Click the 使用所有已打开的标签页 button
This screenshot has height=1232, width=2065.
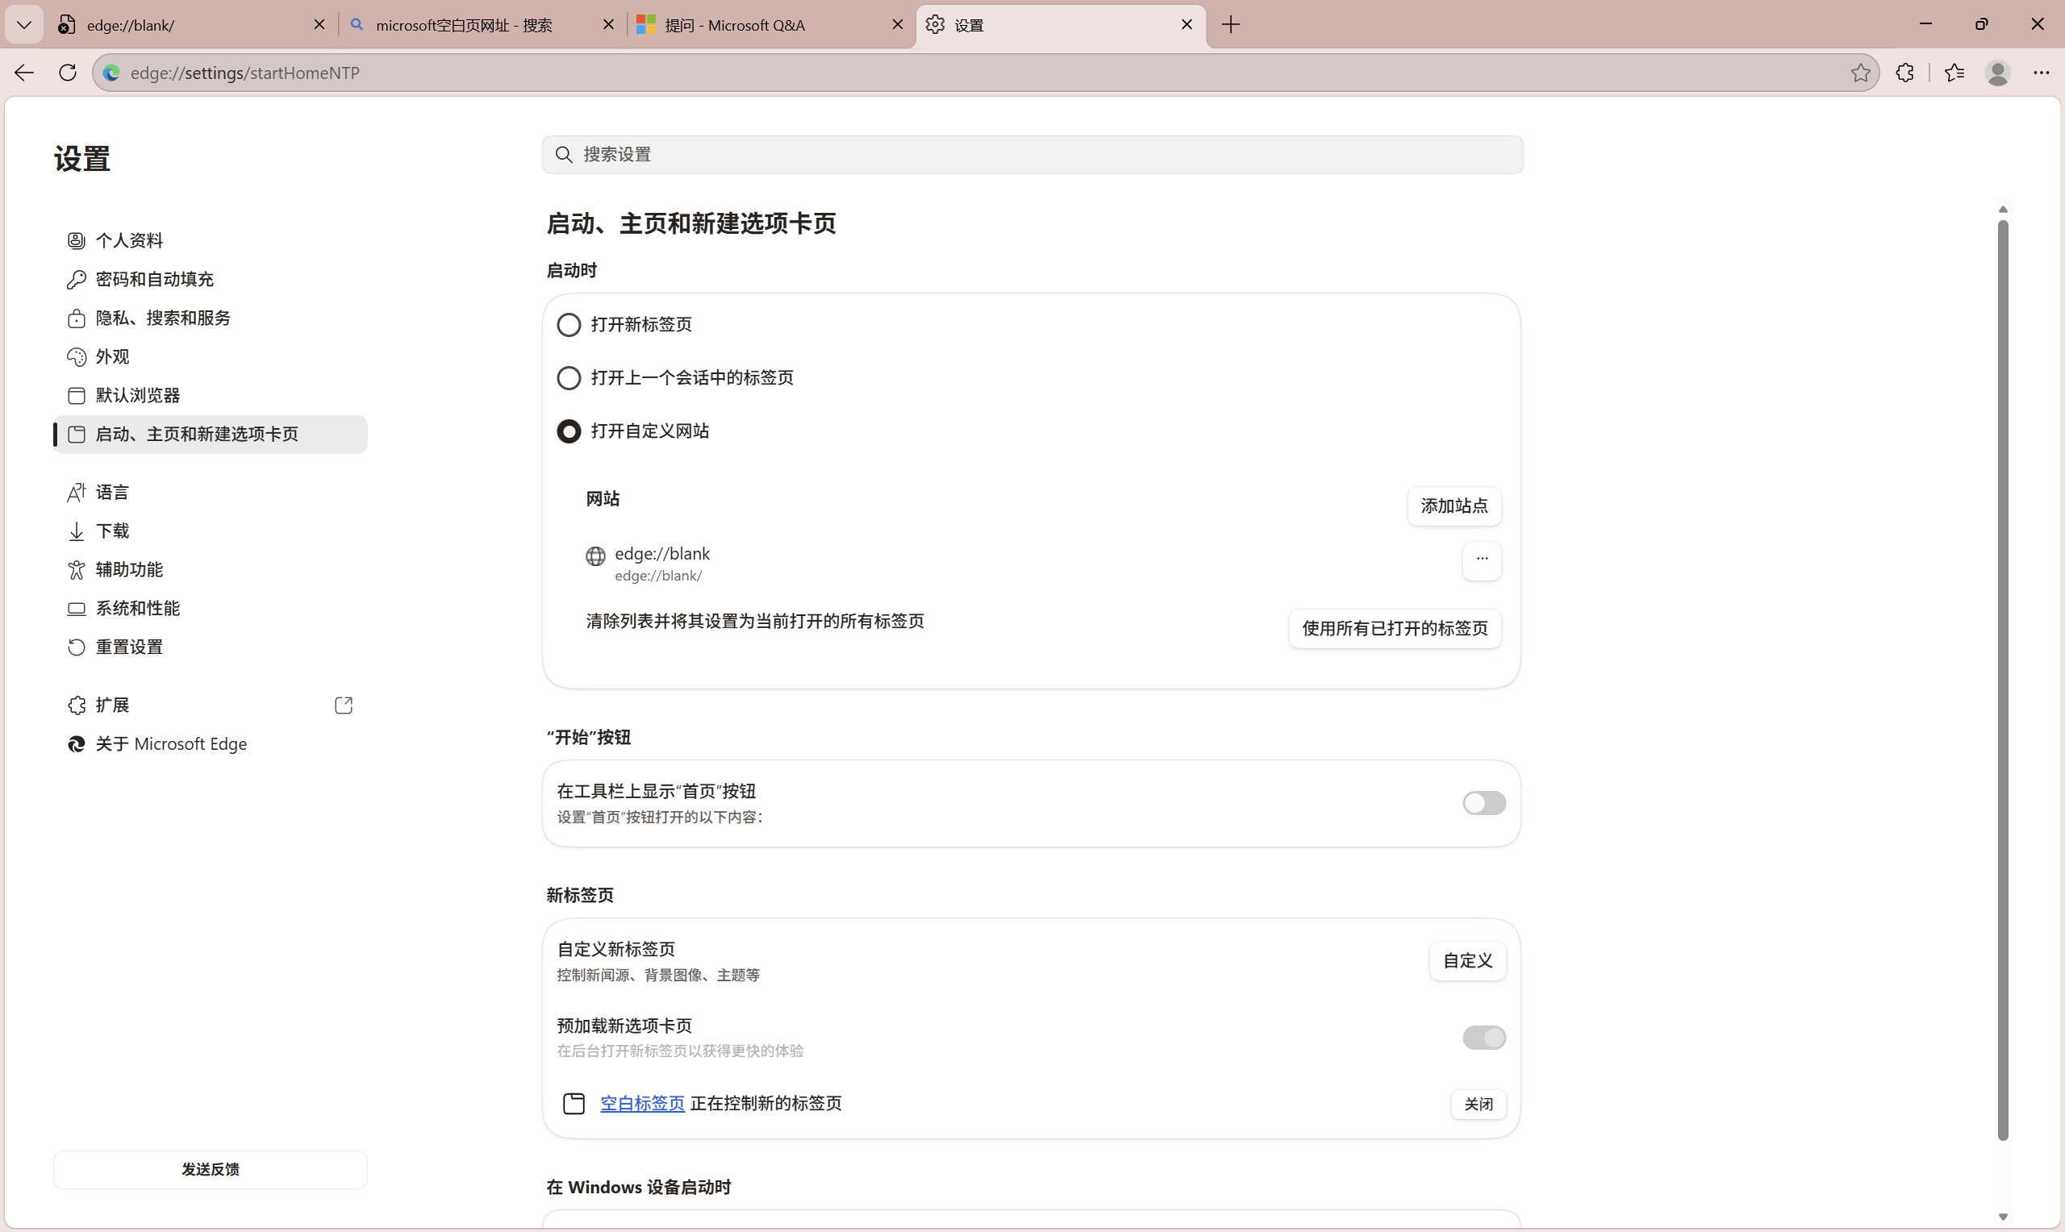point(1395,628)
